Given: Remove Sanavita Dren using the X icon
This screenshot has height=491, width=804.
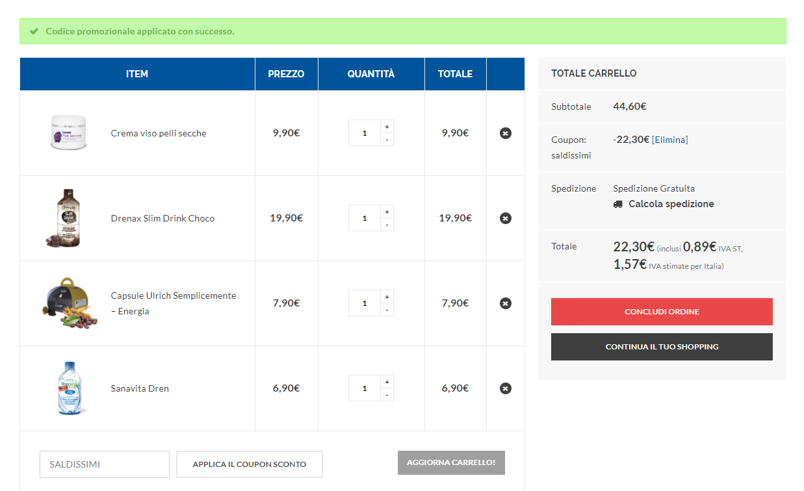Looking at the screenshot, I should 505,388.
